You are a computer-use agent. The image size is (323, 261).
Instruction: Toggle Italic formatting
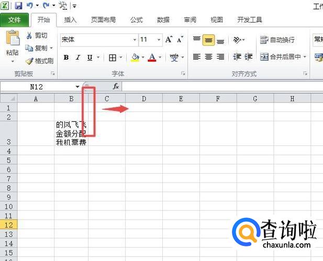coord(78,58)
